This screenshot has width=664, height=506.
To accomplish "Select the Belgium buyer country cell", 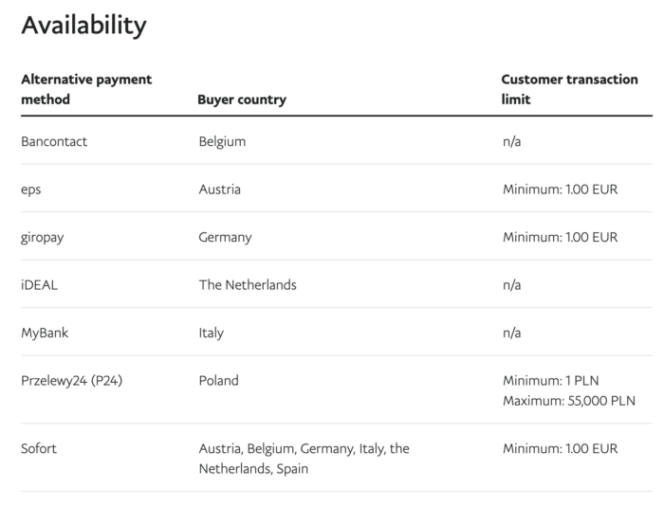I will [222, 141].
